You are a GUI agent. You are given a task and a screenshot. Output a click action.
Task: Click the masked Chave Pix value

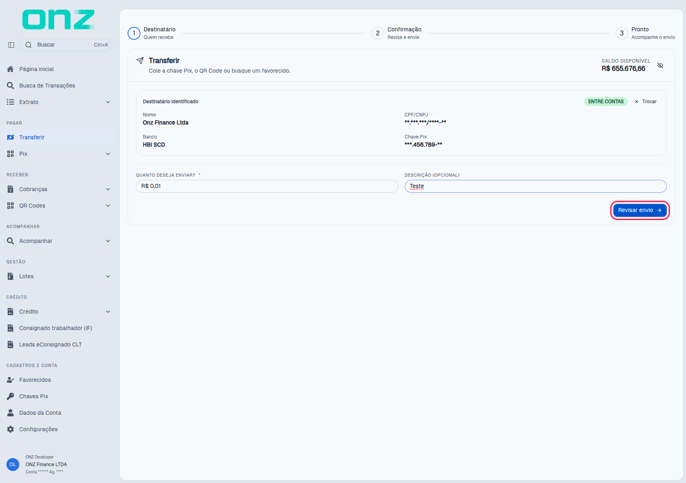(x=423, y=145)
